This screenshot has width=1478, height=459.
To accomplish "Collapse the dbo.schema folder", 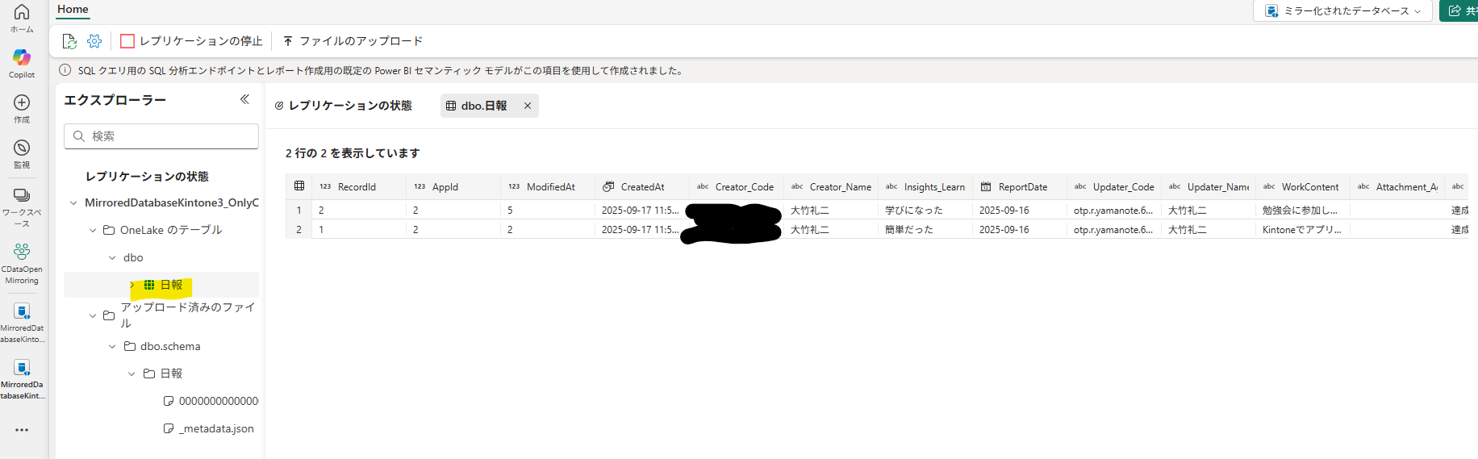I will pos(112,347).
